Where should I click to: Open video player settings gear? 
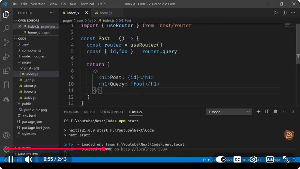(254, 159)
